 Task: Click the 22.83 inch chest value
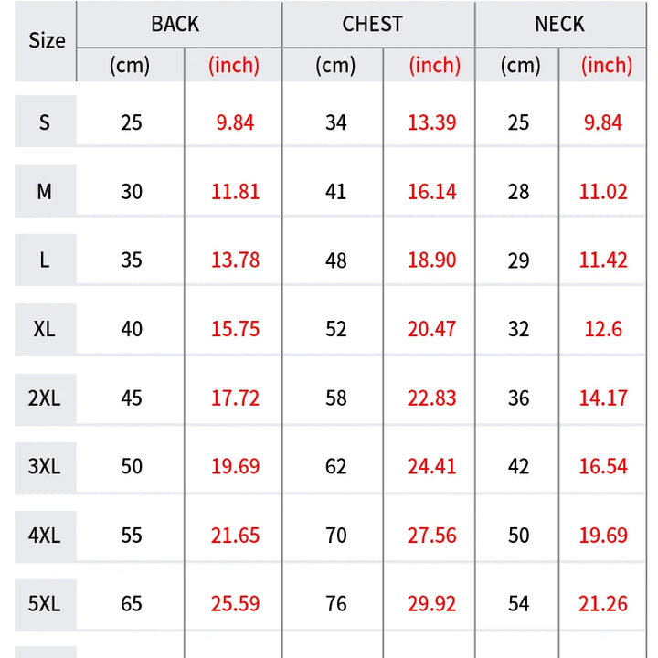[x=431, y=398]
